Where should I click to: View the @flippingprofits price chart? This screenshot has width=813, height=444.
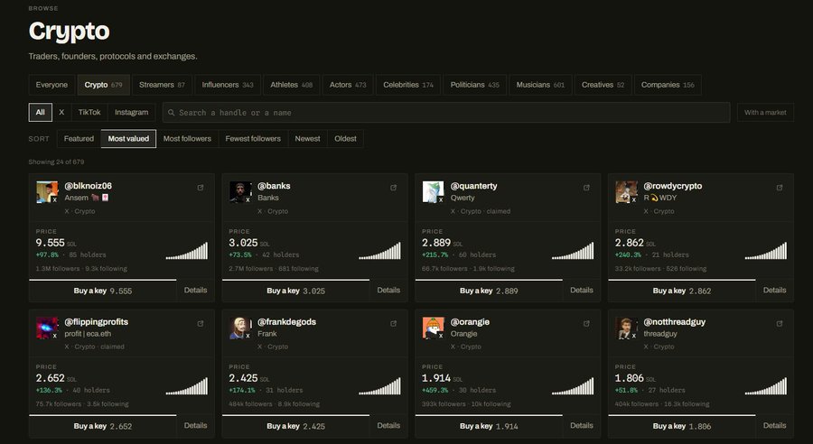pyautogui.click(x=187, y=386)
